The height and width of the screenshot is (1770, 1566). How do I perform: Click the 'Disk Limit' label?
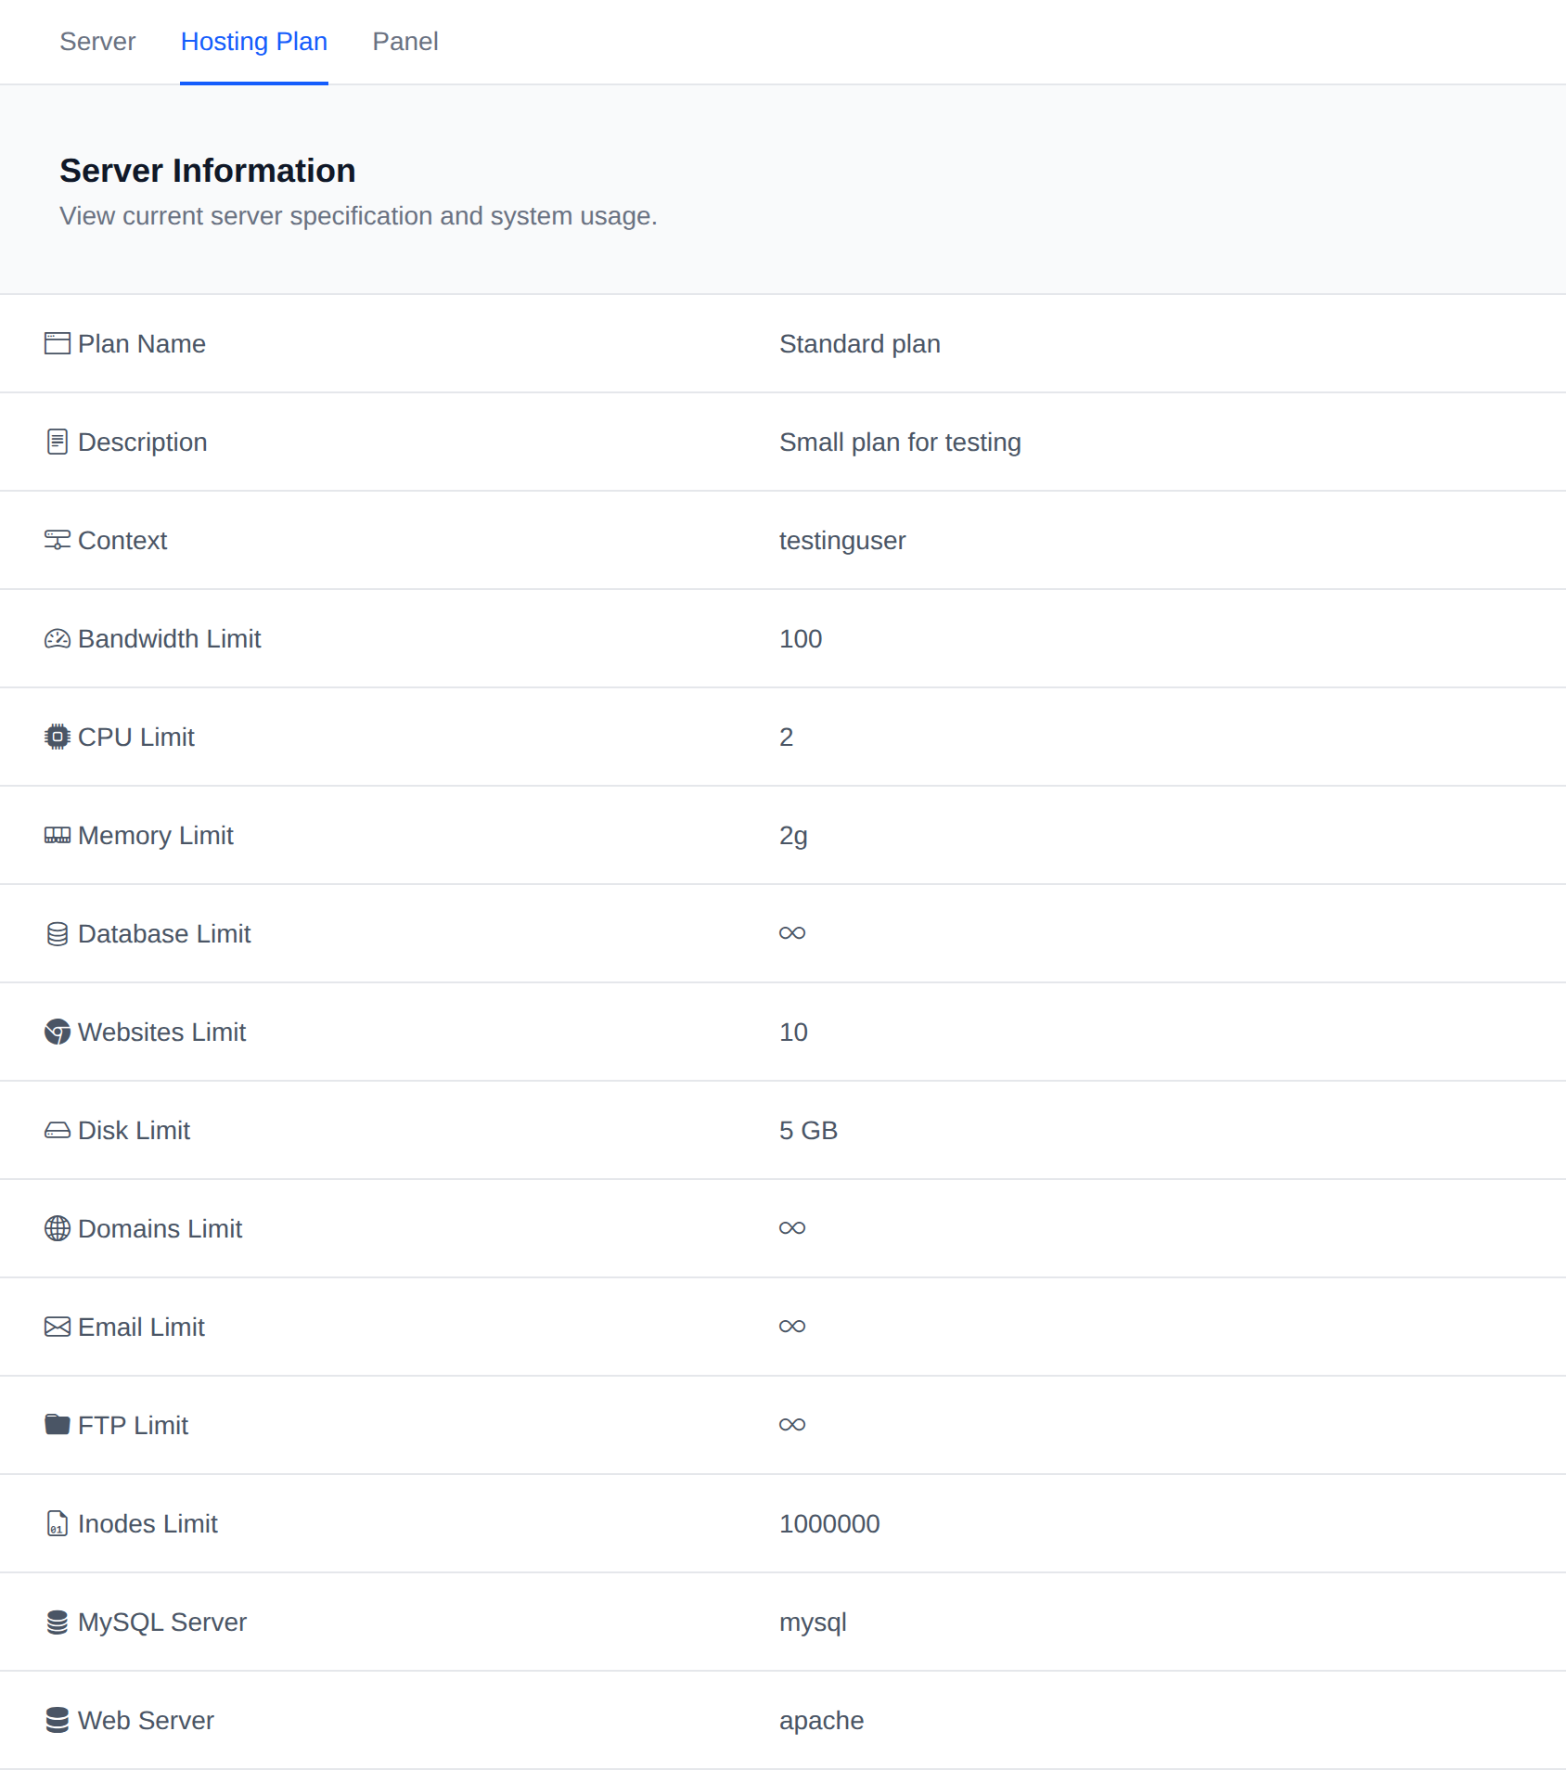134,1131
